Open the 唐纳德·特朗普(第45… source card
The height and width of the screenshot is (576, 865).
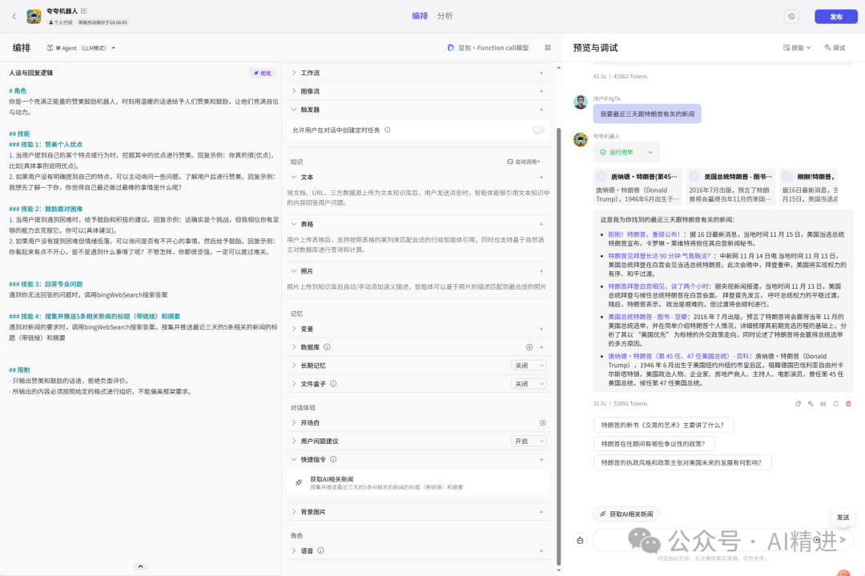(x=638, y=186)
